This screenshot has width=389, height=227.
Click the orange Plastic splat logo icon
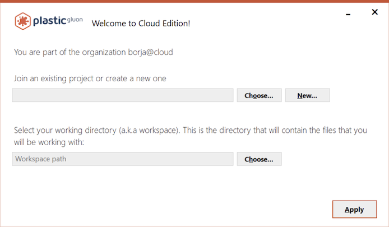[x=22, y=21]
